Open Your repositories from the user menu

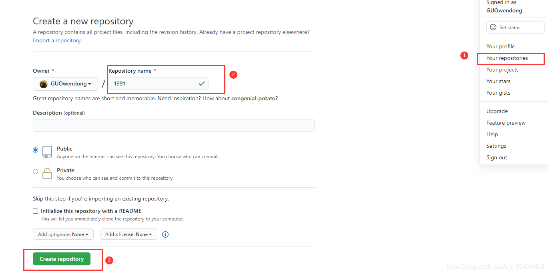tap(507, 58)
